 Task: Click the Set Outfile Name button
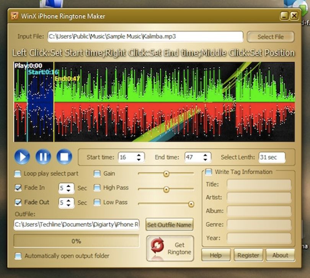point(169,225)
